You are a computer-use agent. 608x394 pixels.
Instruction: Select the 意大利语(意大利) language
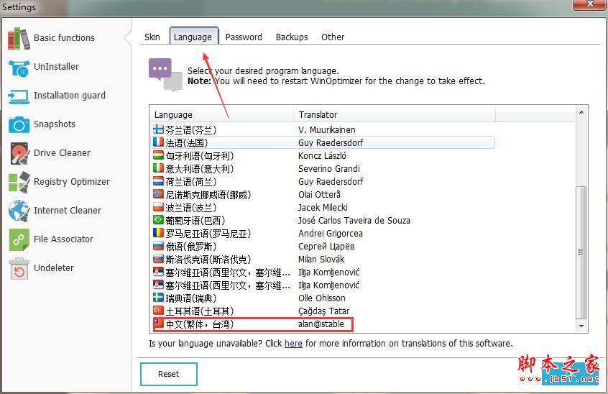pos(200,169)
